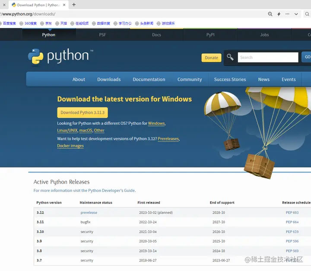Open the Documentation menu
Viewport: 311px width, 271px height.
click(149, 80)
